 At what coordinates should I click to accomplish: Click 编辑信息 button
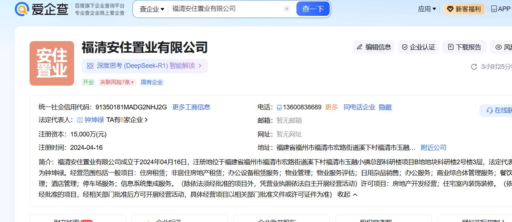374,47
